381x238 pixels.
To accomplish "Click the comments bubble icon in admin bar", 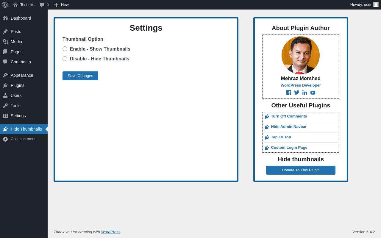I will [42, 5].
